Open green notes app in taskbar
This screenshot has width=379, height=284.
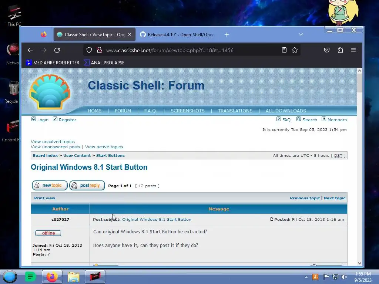tap(30, 277)
